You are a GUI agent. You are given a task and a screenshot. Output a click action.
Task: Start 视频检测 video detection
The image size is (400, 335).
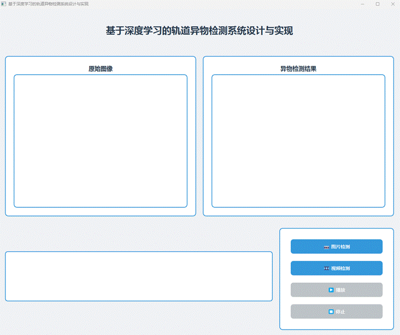click(337, 268)
